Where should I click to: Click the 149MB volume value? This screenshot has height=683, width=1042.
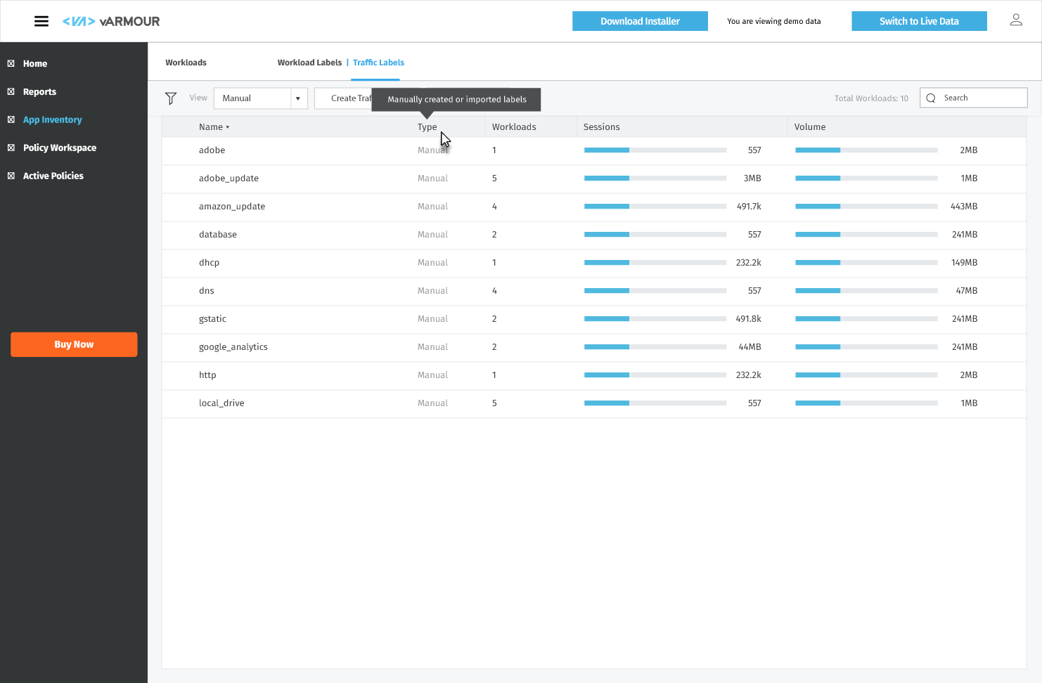964,263
